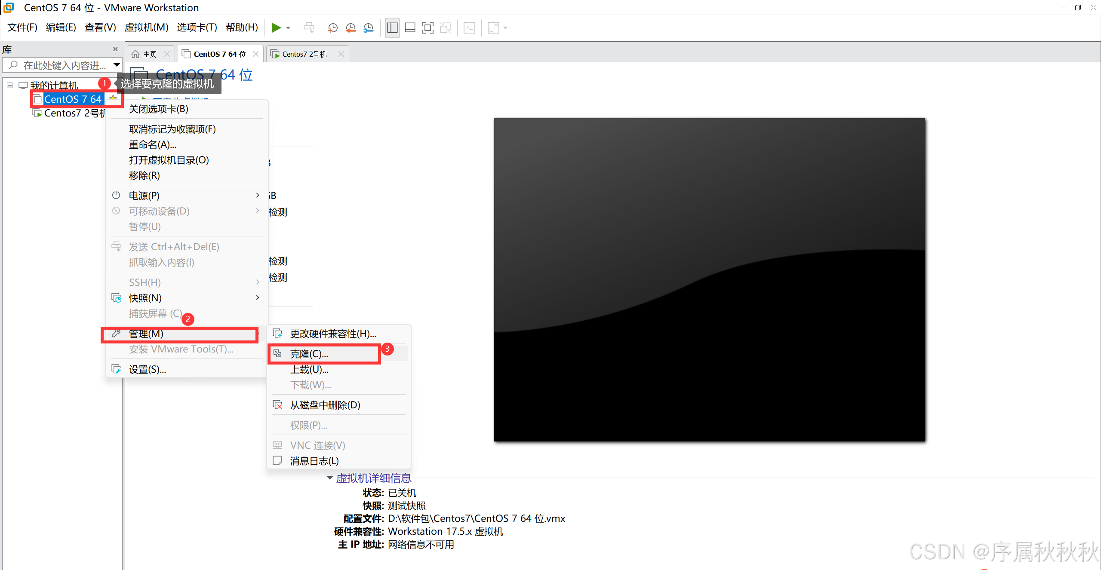
Task: Choose 从磁盘中删除(D) menu entry
Action: pos(325,405)
